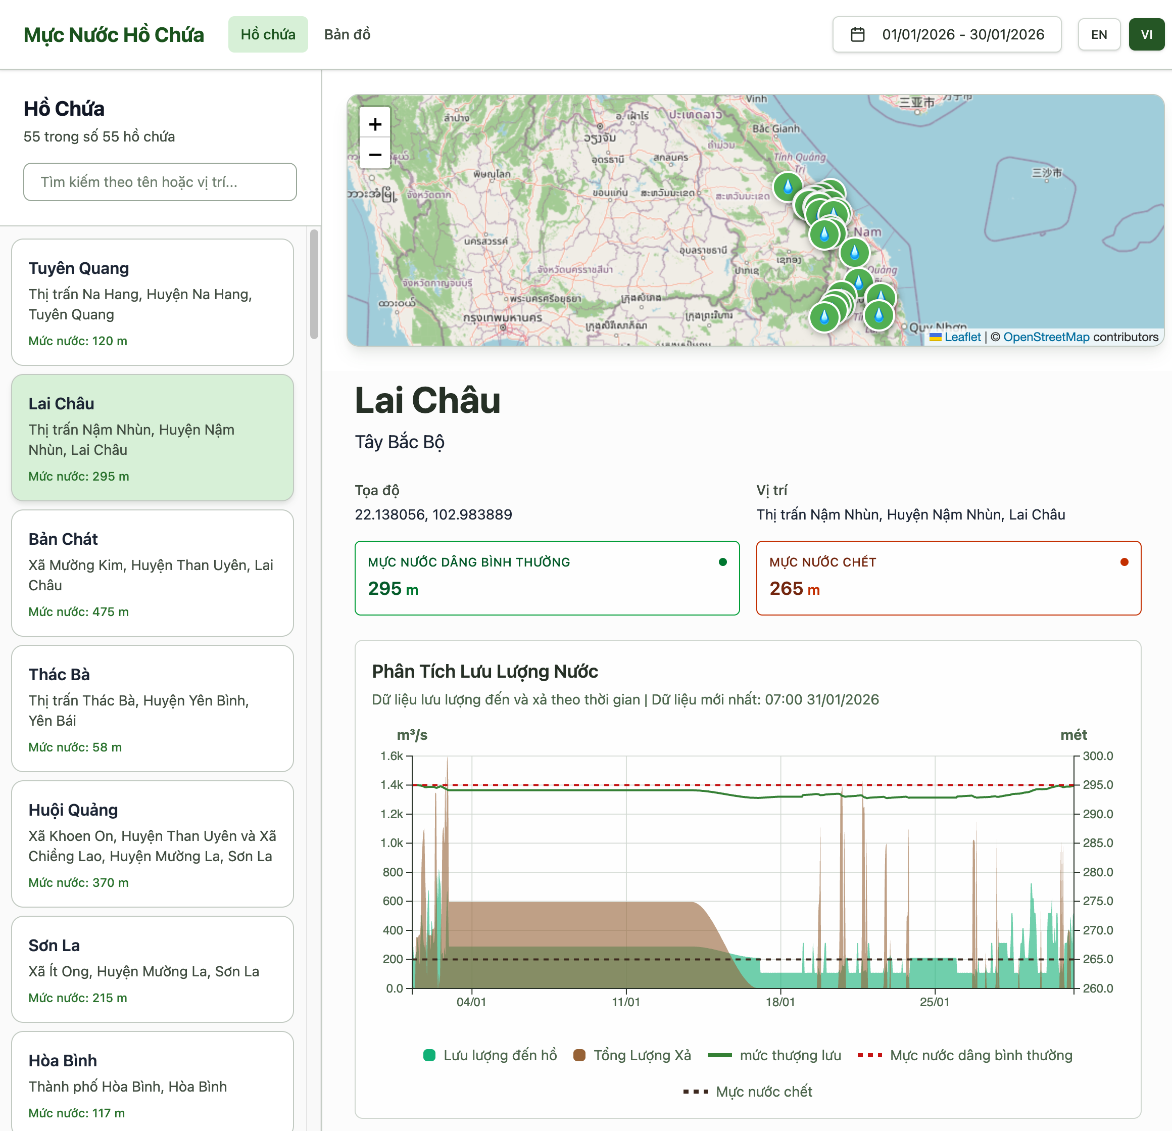Zoom out on the map
This screenshot has height=1131, width=1172.
point(375,154)
